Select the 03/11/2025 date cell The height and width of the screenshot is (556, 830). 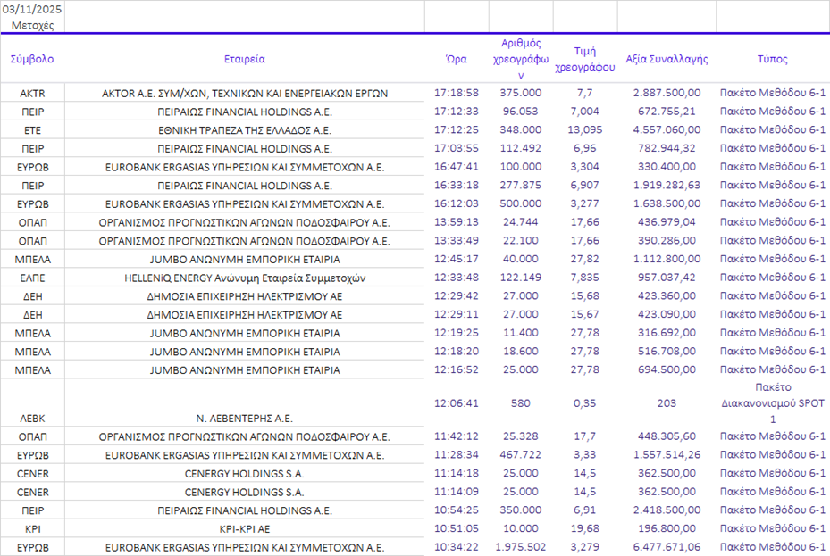[32, 11]
